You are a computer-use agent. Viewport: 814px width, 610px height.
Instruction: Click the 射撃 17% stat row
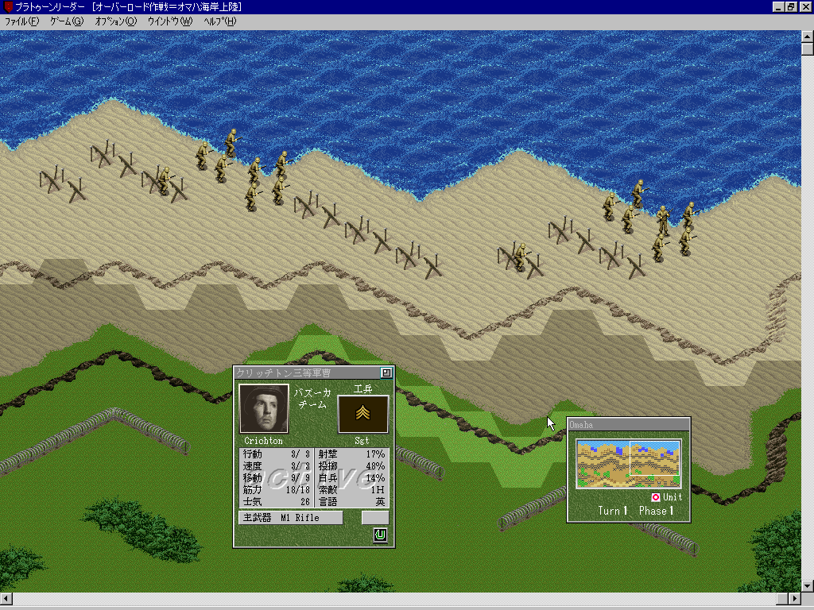[351, 454]
